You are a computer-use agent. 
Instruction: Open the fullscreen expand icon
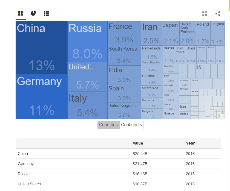pyautogui.click(x=205, y=14)
